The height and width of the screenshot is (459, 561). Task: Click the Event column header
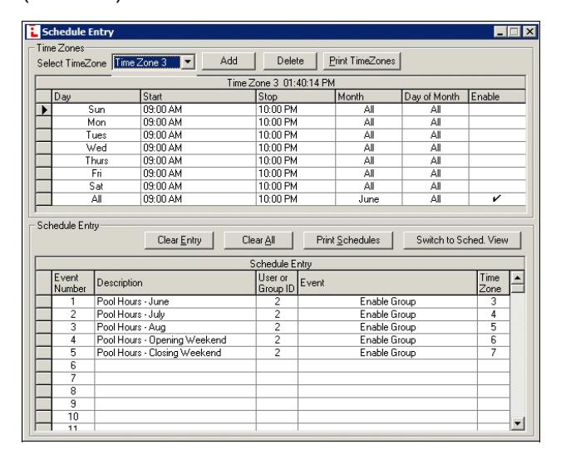click(x=387, y=283)
